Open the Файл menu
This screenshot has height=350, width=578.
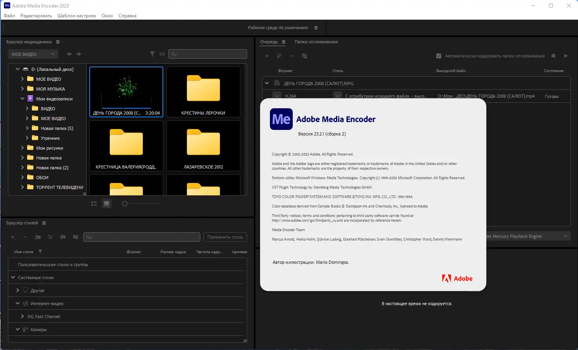9,15
